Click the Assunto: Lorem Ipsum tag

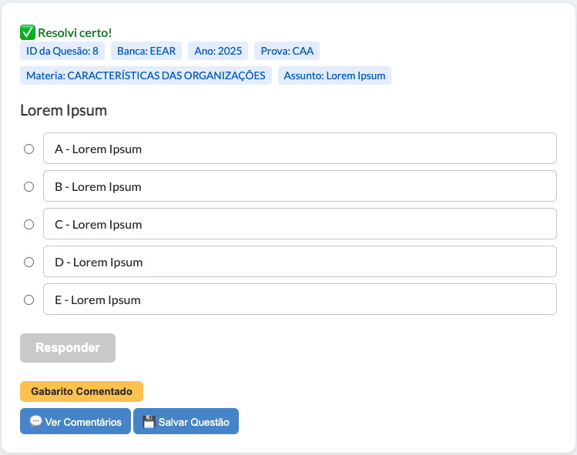[334, 75]
